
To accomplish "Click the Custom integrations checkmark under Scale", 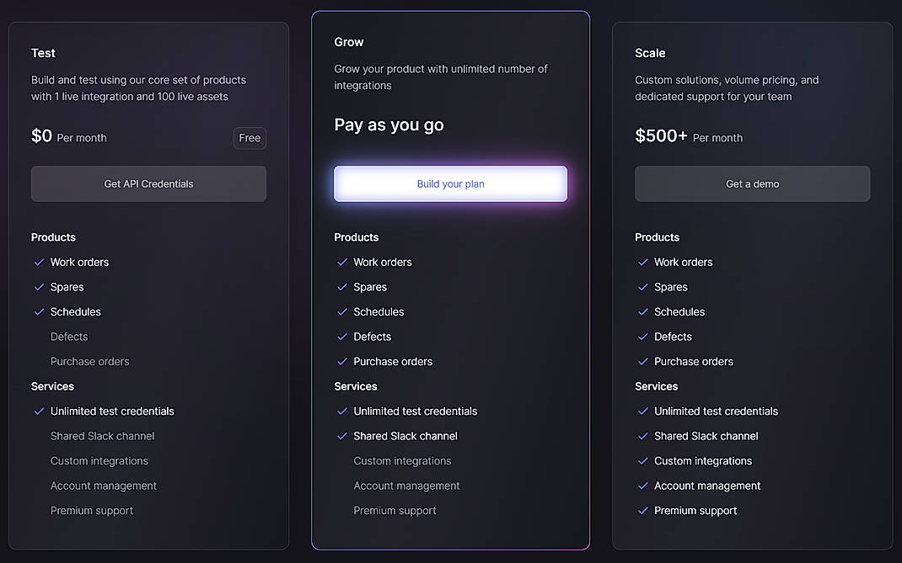I will [642, 461].
